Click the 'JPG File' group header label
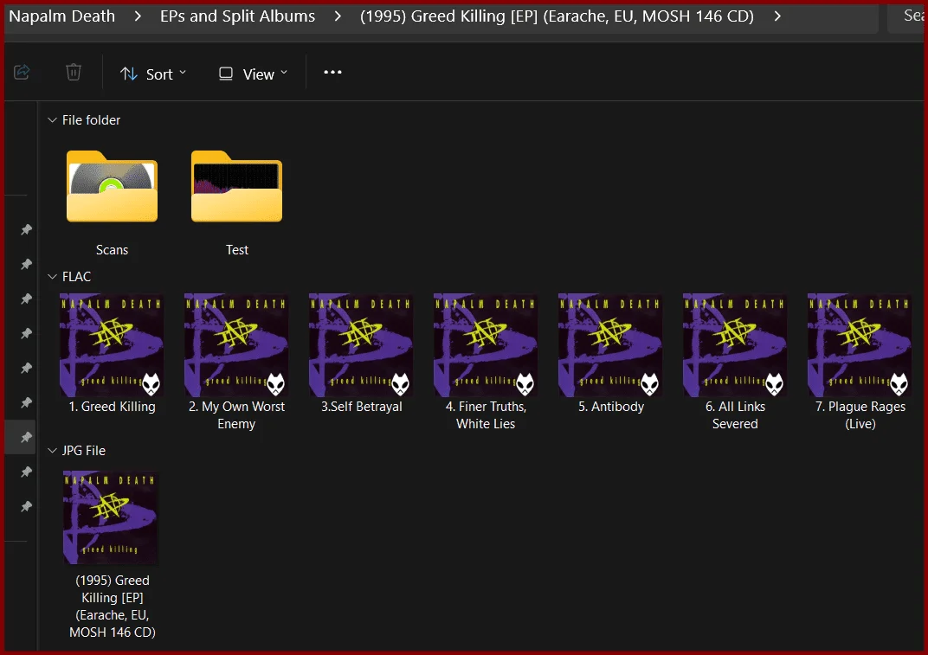 [83, 450]
